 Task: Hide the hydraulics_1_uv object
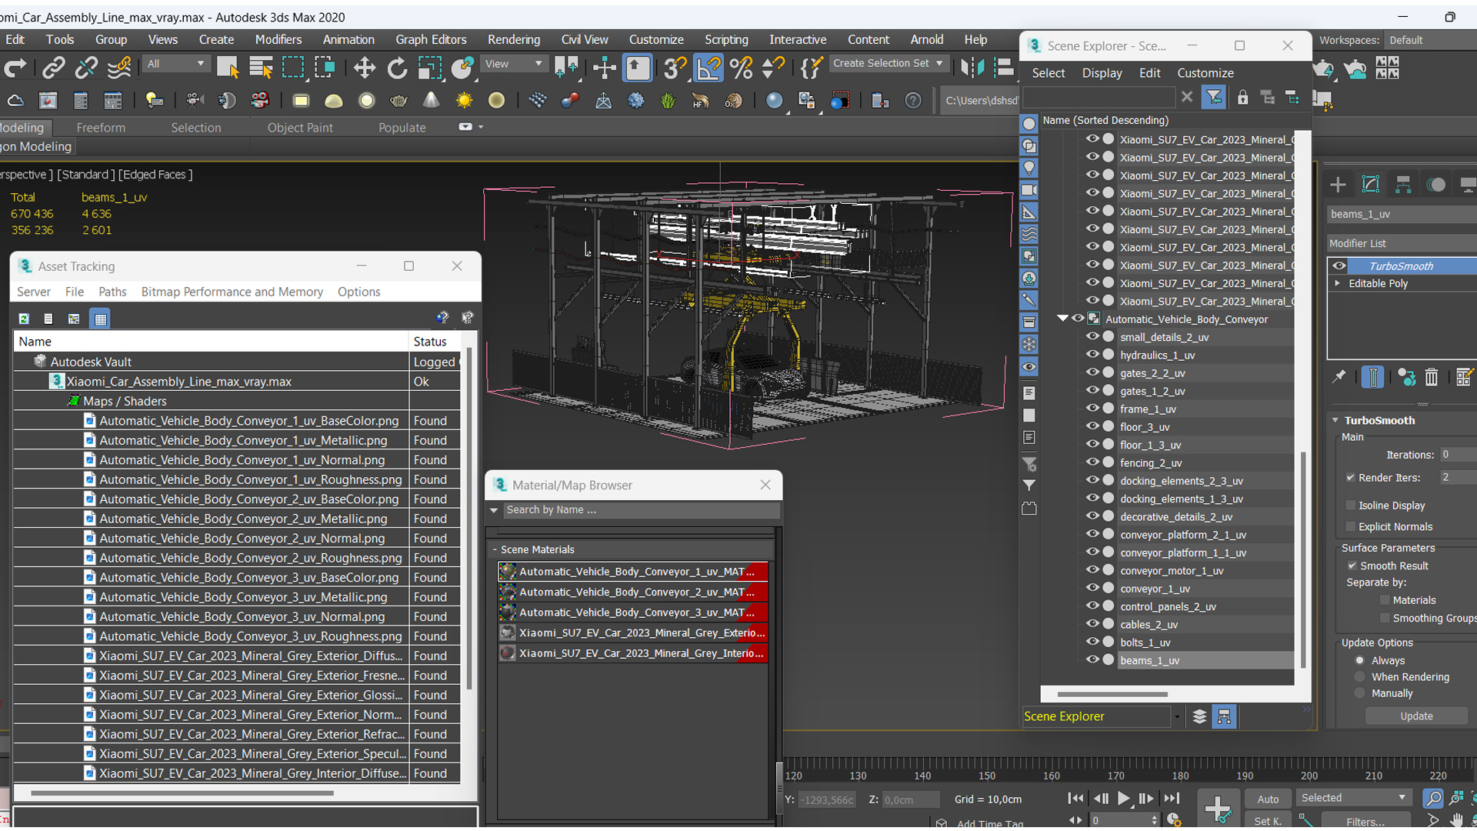coord(1092,355)
